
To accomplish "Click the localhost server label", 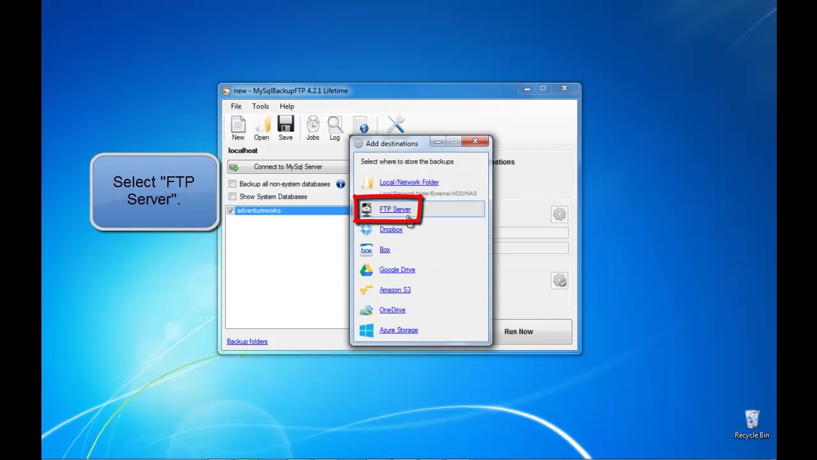I will [243, 151].
